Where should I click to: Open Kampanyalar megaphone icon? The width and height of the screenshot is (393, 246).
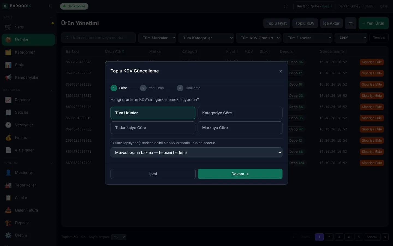(8, 77)
